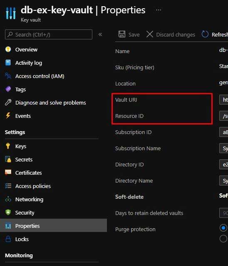Screen dimensions: 228x266
Task: Click the Name property label
Action: pyautogui.click(x=122, y=51)
